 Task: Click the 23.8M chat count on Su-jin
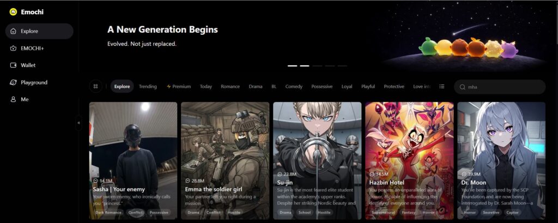pyautogui.click(x=287, y=174)
